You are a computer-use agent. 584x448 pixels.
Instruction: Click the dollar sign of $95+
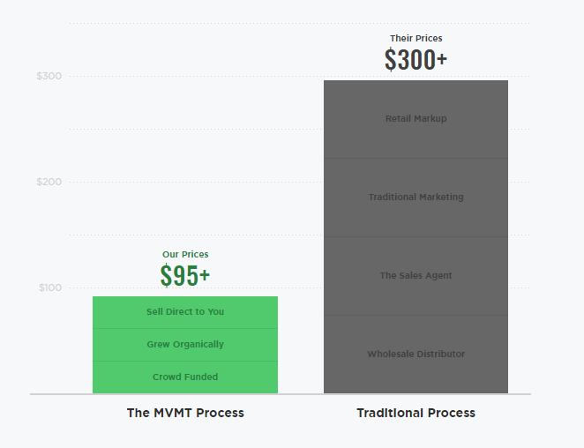[166, 275]
